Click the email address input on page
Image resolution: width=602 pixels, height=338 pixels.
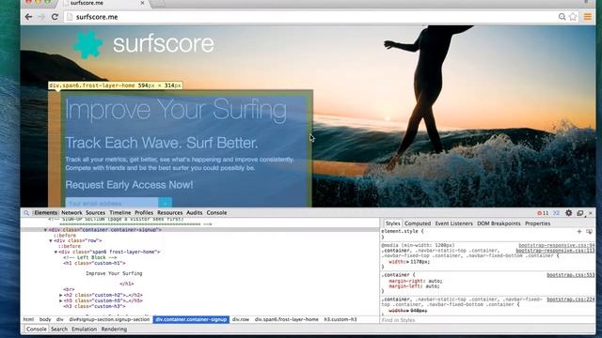[112, 203]
